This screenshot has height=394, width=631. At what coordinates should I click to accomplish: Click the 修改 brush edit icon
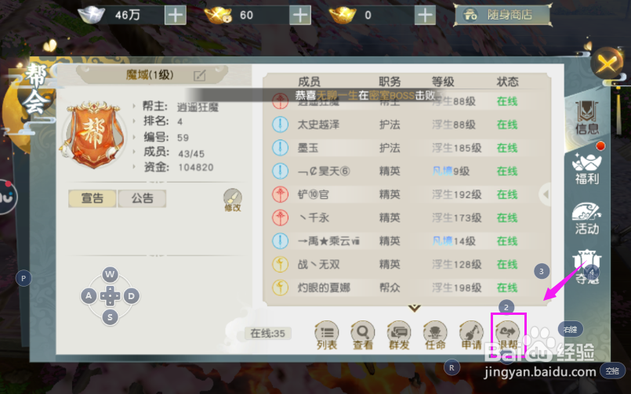click(x=233, y=200)
